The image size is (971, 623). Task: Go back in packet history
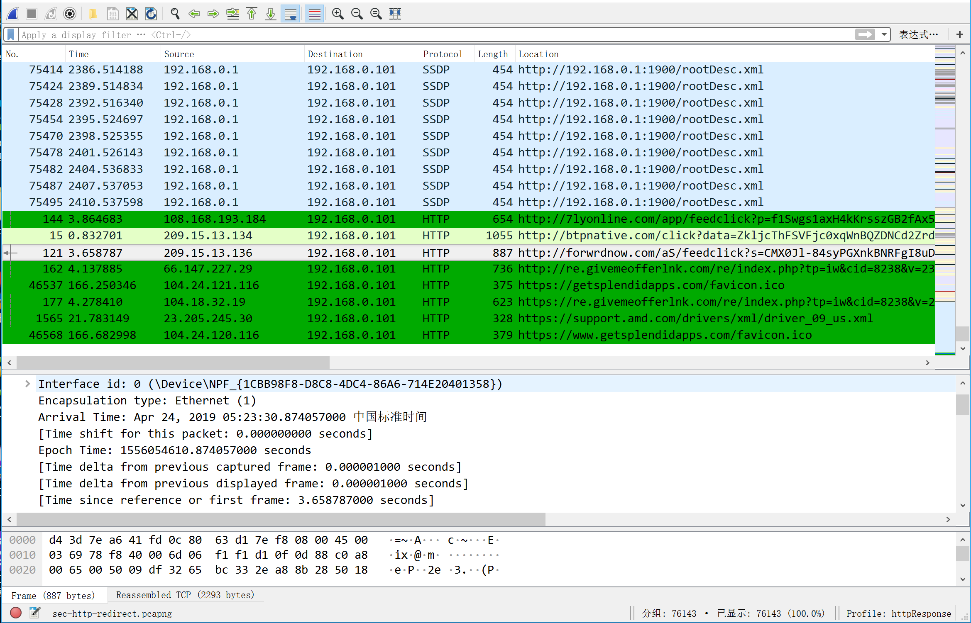(x=194, y=14)
